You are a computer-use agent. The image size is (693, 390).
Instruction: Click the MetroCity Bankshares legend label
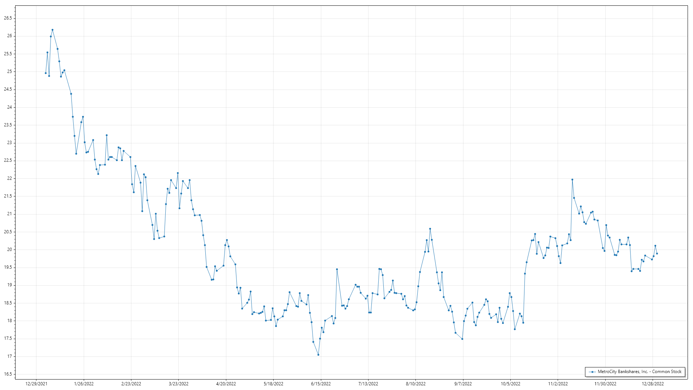click(640, 372)
